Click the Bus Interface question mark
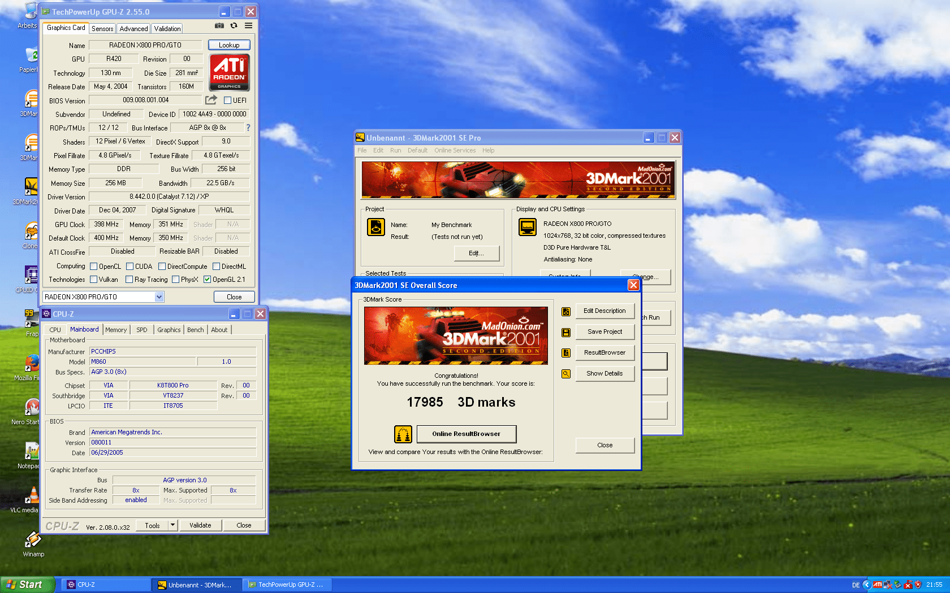Image resolution: width=950 pixels, height=593 pixels. click(x=248, y=128)
